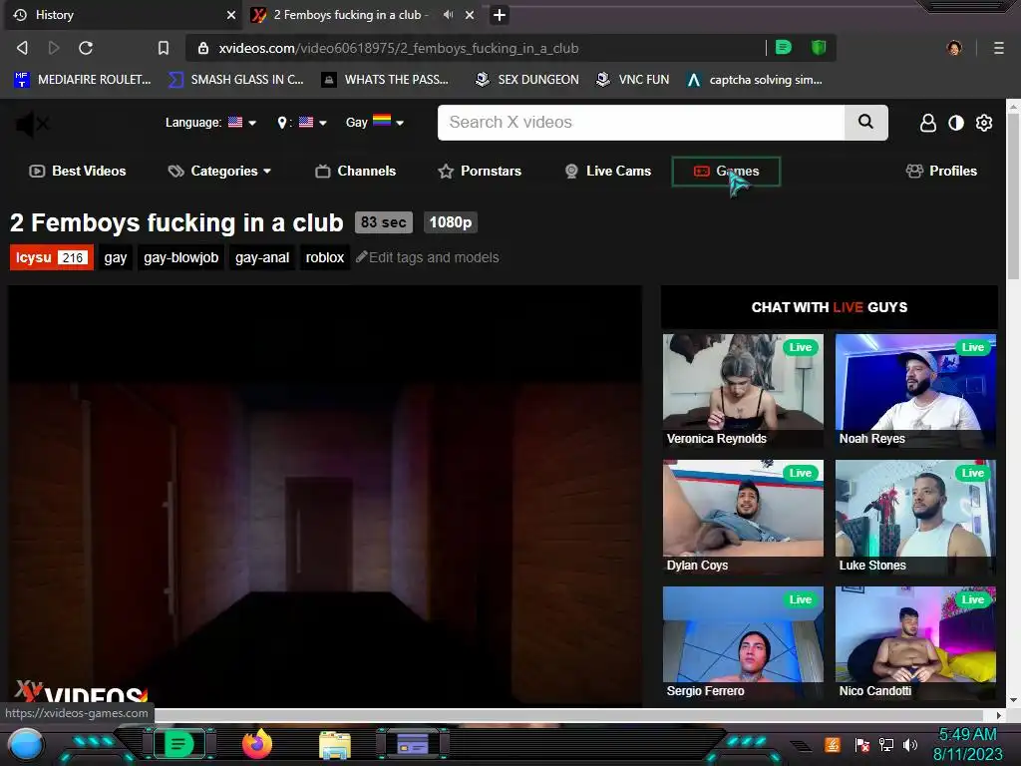Open the site settings gear
This screenshot has height=766, width=1021.
(984, 123)
